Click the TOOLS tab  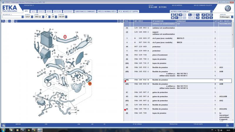[x=41, y=11]
